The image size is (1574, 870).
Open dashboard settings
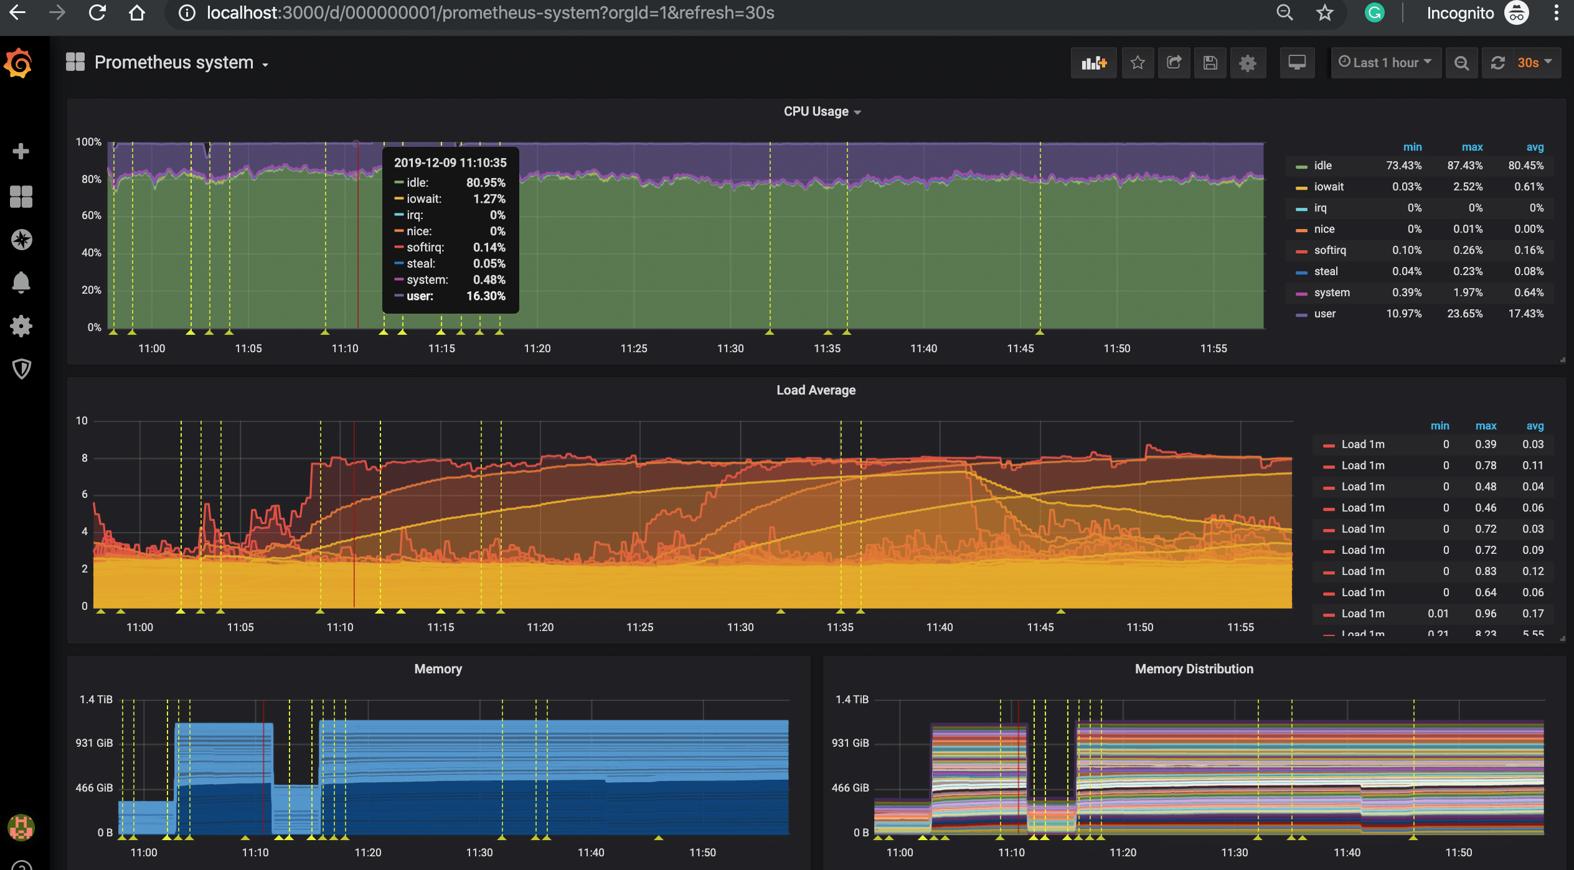click(1248, 62)
